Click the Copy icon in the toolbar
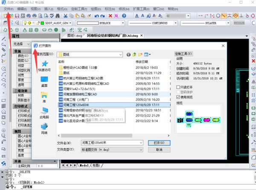Viewport: 256px width, 190px height. pyautogui.click(x=71, y=16)
